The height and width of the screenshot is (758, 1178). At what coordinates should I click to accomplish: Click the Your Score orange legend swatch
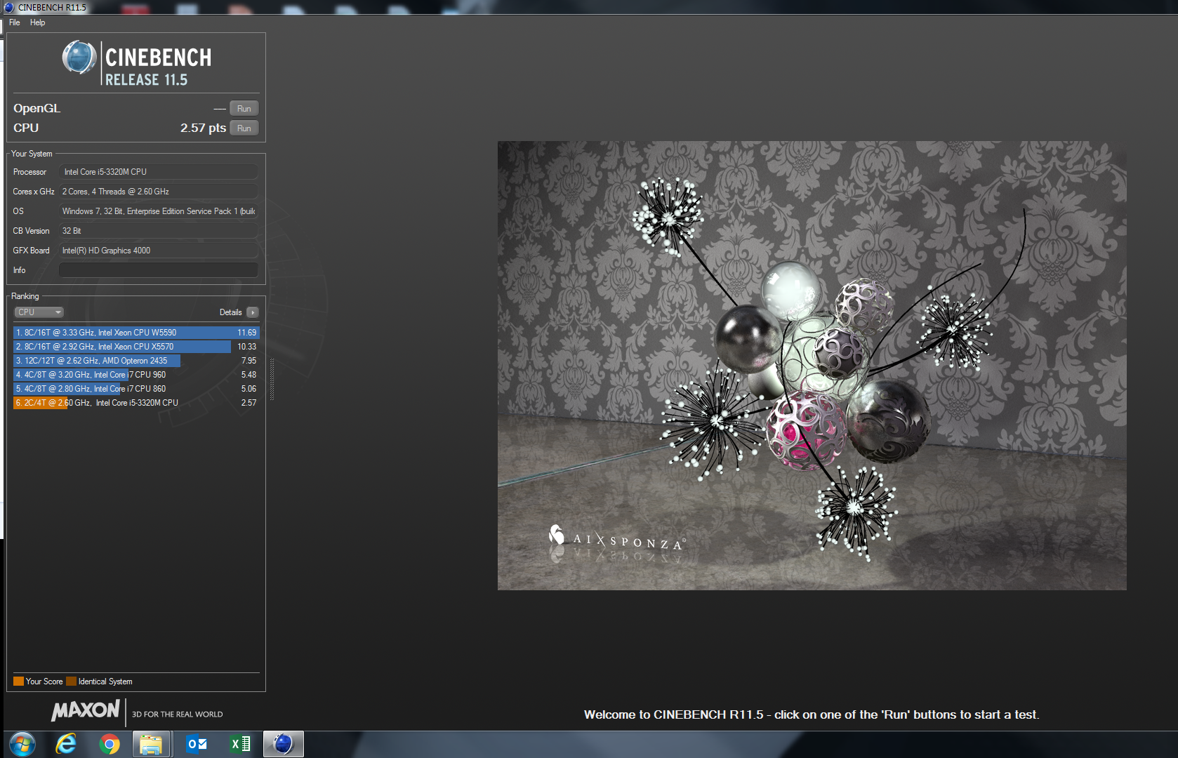click(18, 681)
